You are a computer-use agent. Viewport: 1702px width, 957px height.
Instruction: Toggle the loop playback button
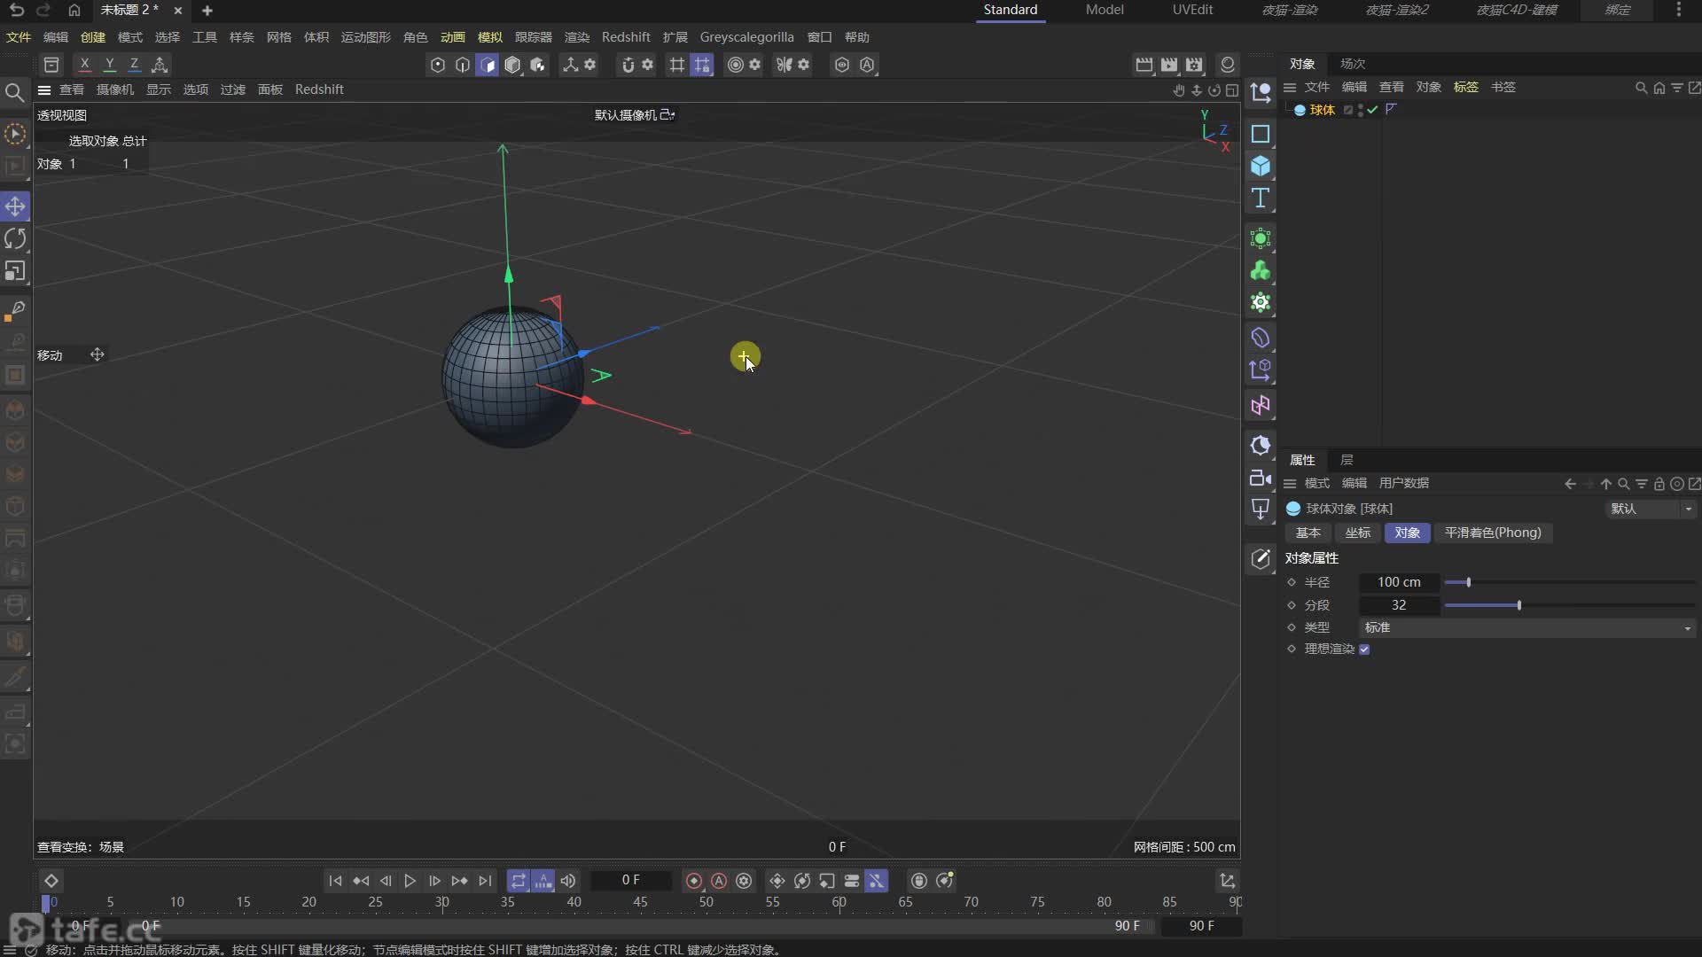coord(519,881)
